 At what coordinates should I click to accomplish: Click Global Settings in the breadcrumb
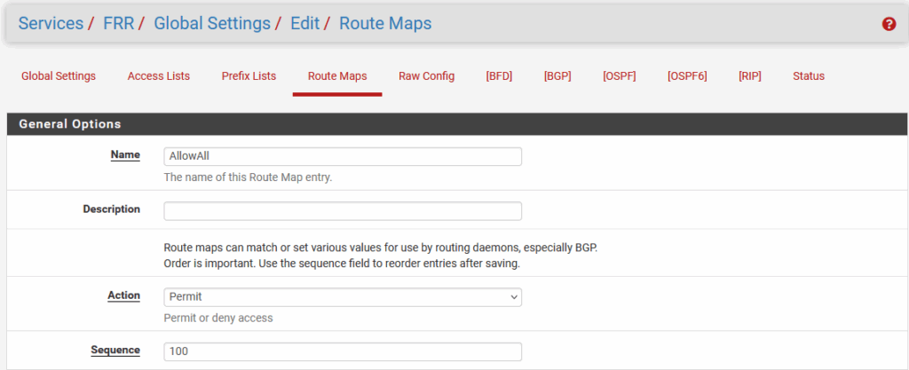pos(212,23)
